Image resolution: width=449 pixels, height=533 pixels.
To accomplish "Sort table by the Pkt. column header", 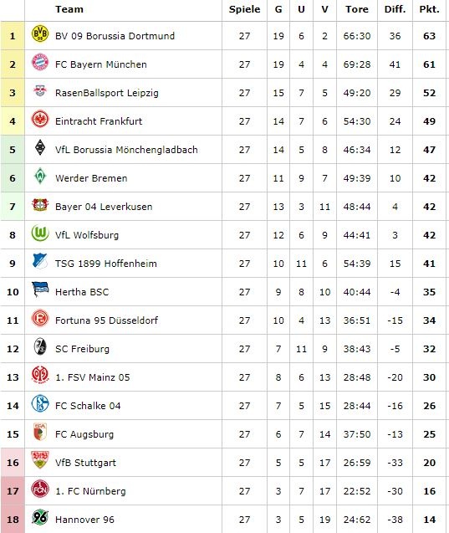I will 429,9.
